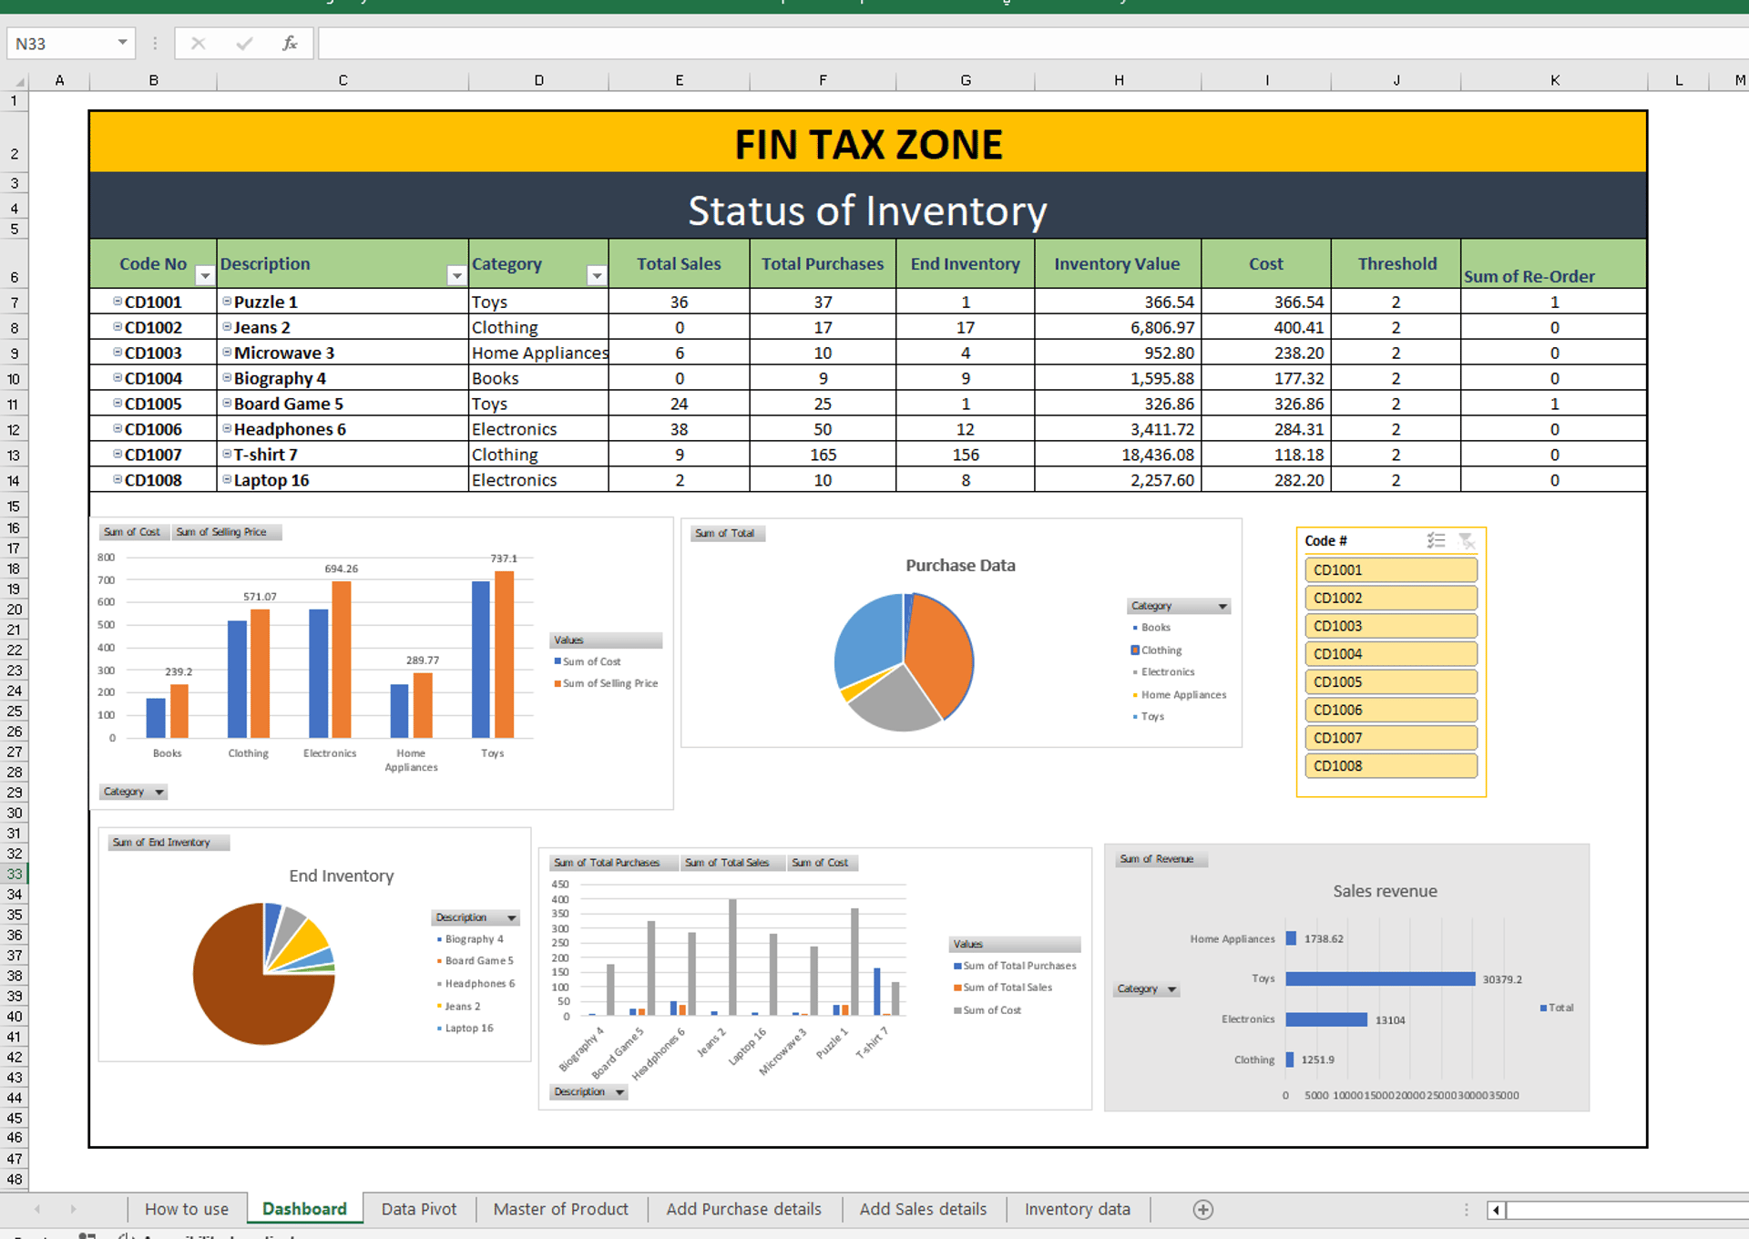
Task: Open the Description column filter dropdown
Action: click(456, 275)
